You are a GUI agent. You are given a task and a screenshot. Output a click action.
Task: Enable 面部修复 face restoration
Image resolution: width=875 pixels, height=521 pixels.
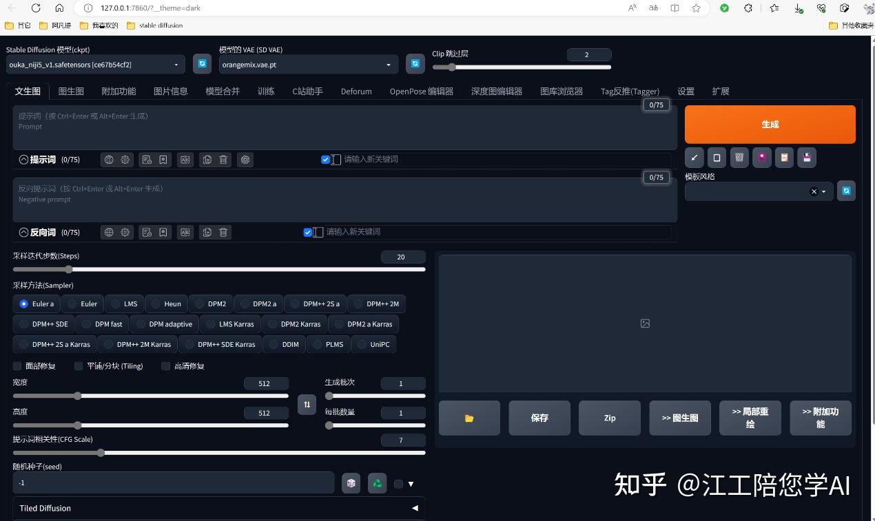[17, 365]
